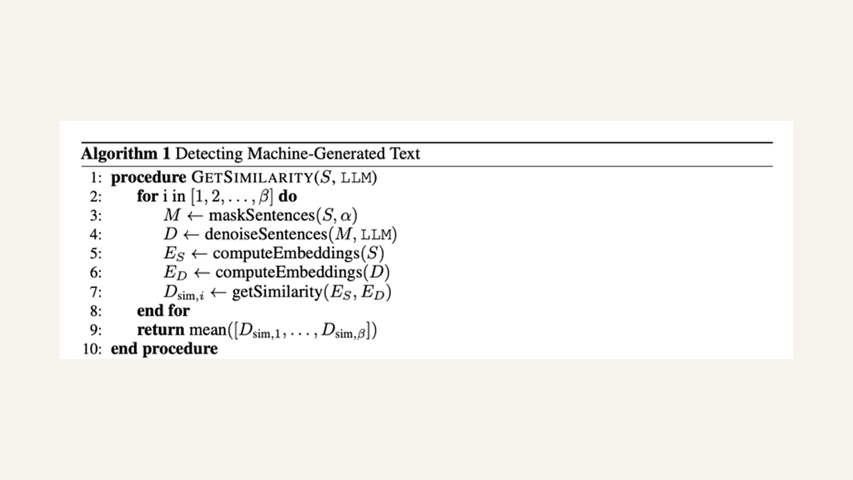Click the variable M on line three
853x480 pixels.
[x=171, y=215]
